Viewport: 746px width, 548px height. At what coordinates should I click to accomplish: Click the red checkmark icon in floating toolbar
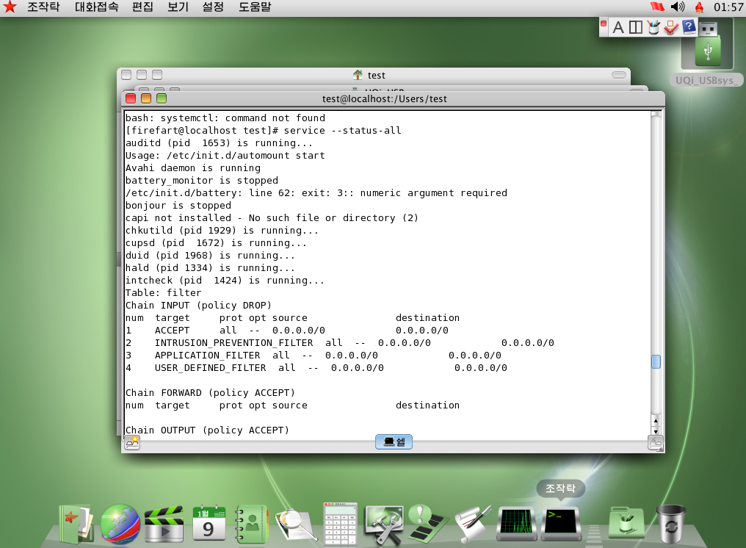tap(670, 28)
